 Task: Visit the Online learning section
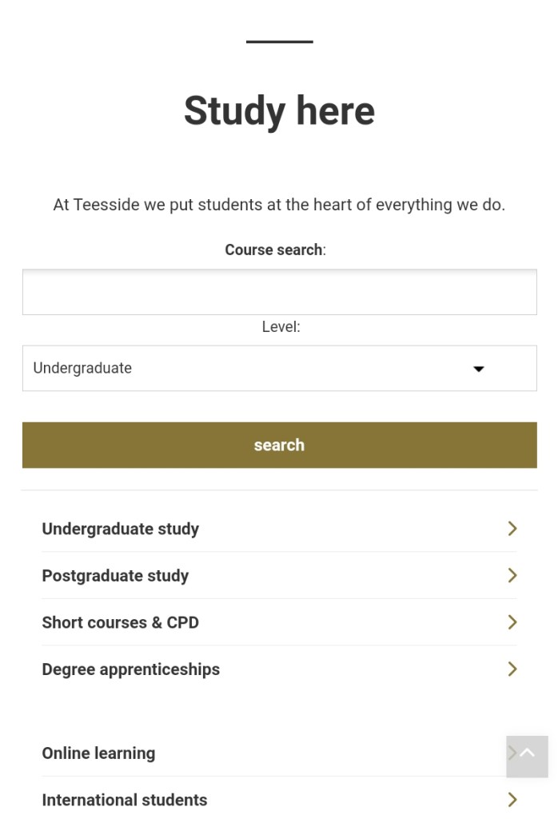tap(98, 753)
